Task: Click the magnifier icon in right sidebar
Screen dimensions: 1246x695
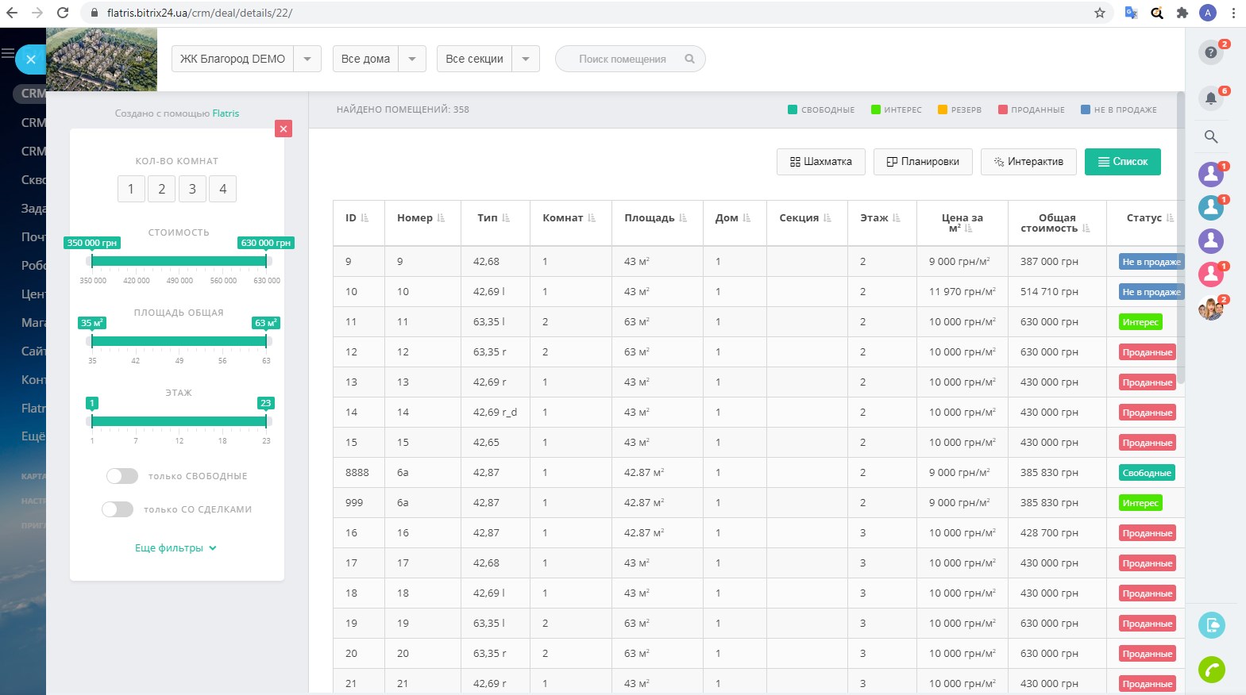Action: point(1211,136)
